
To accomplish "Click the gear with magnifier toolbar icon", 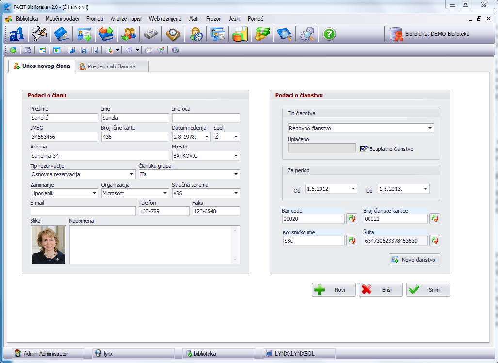I will click(307, 34).
